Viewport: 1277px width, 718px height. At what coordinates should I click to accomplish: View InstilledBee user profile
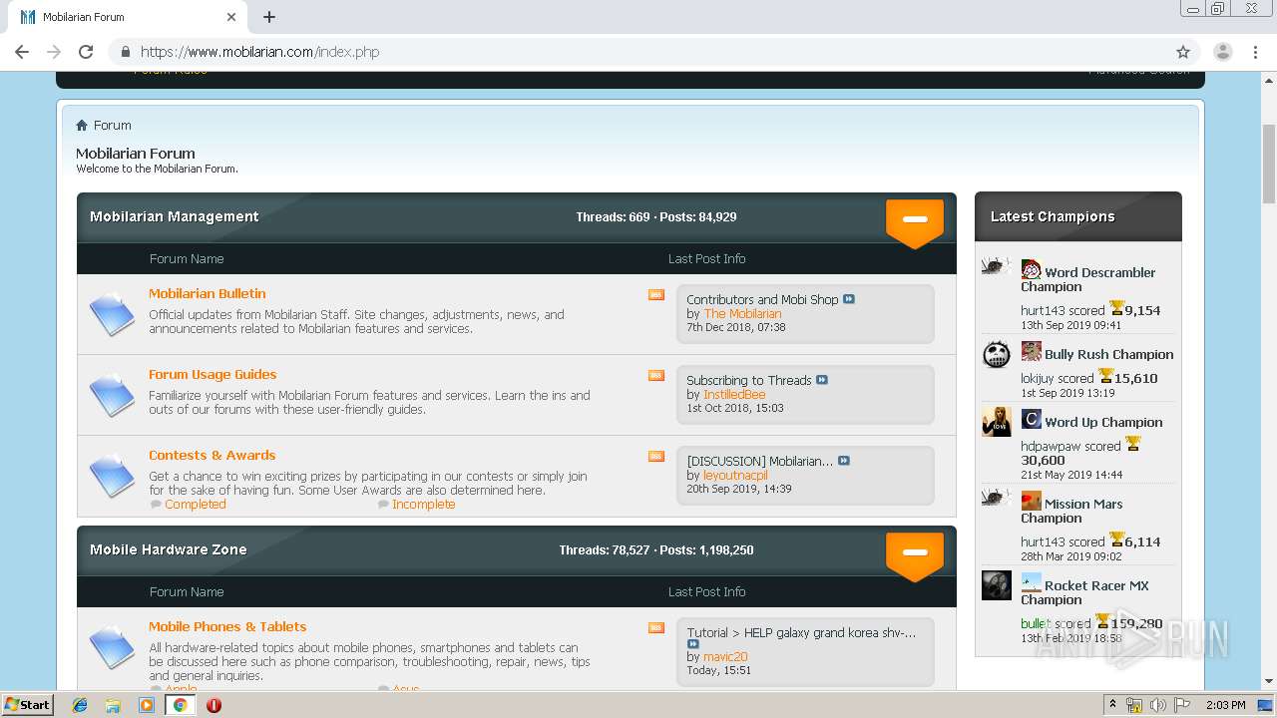(734, 394)
